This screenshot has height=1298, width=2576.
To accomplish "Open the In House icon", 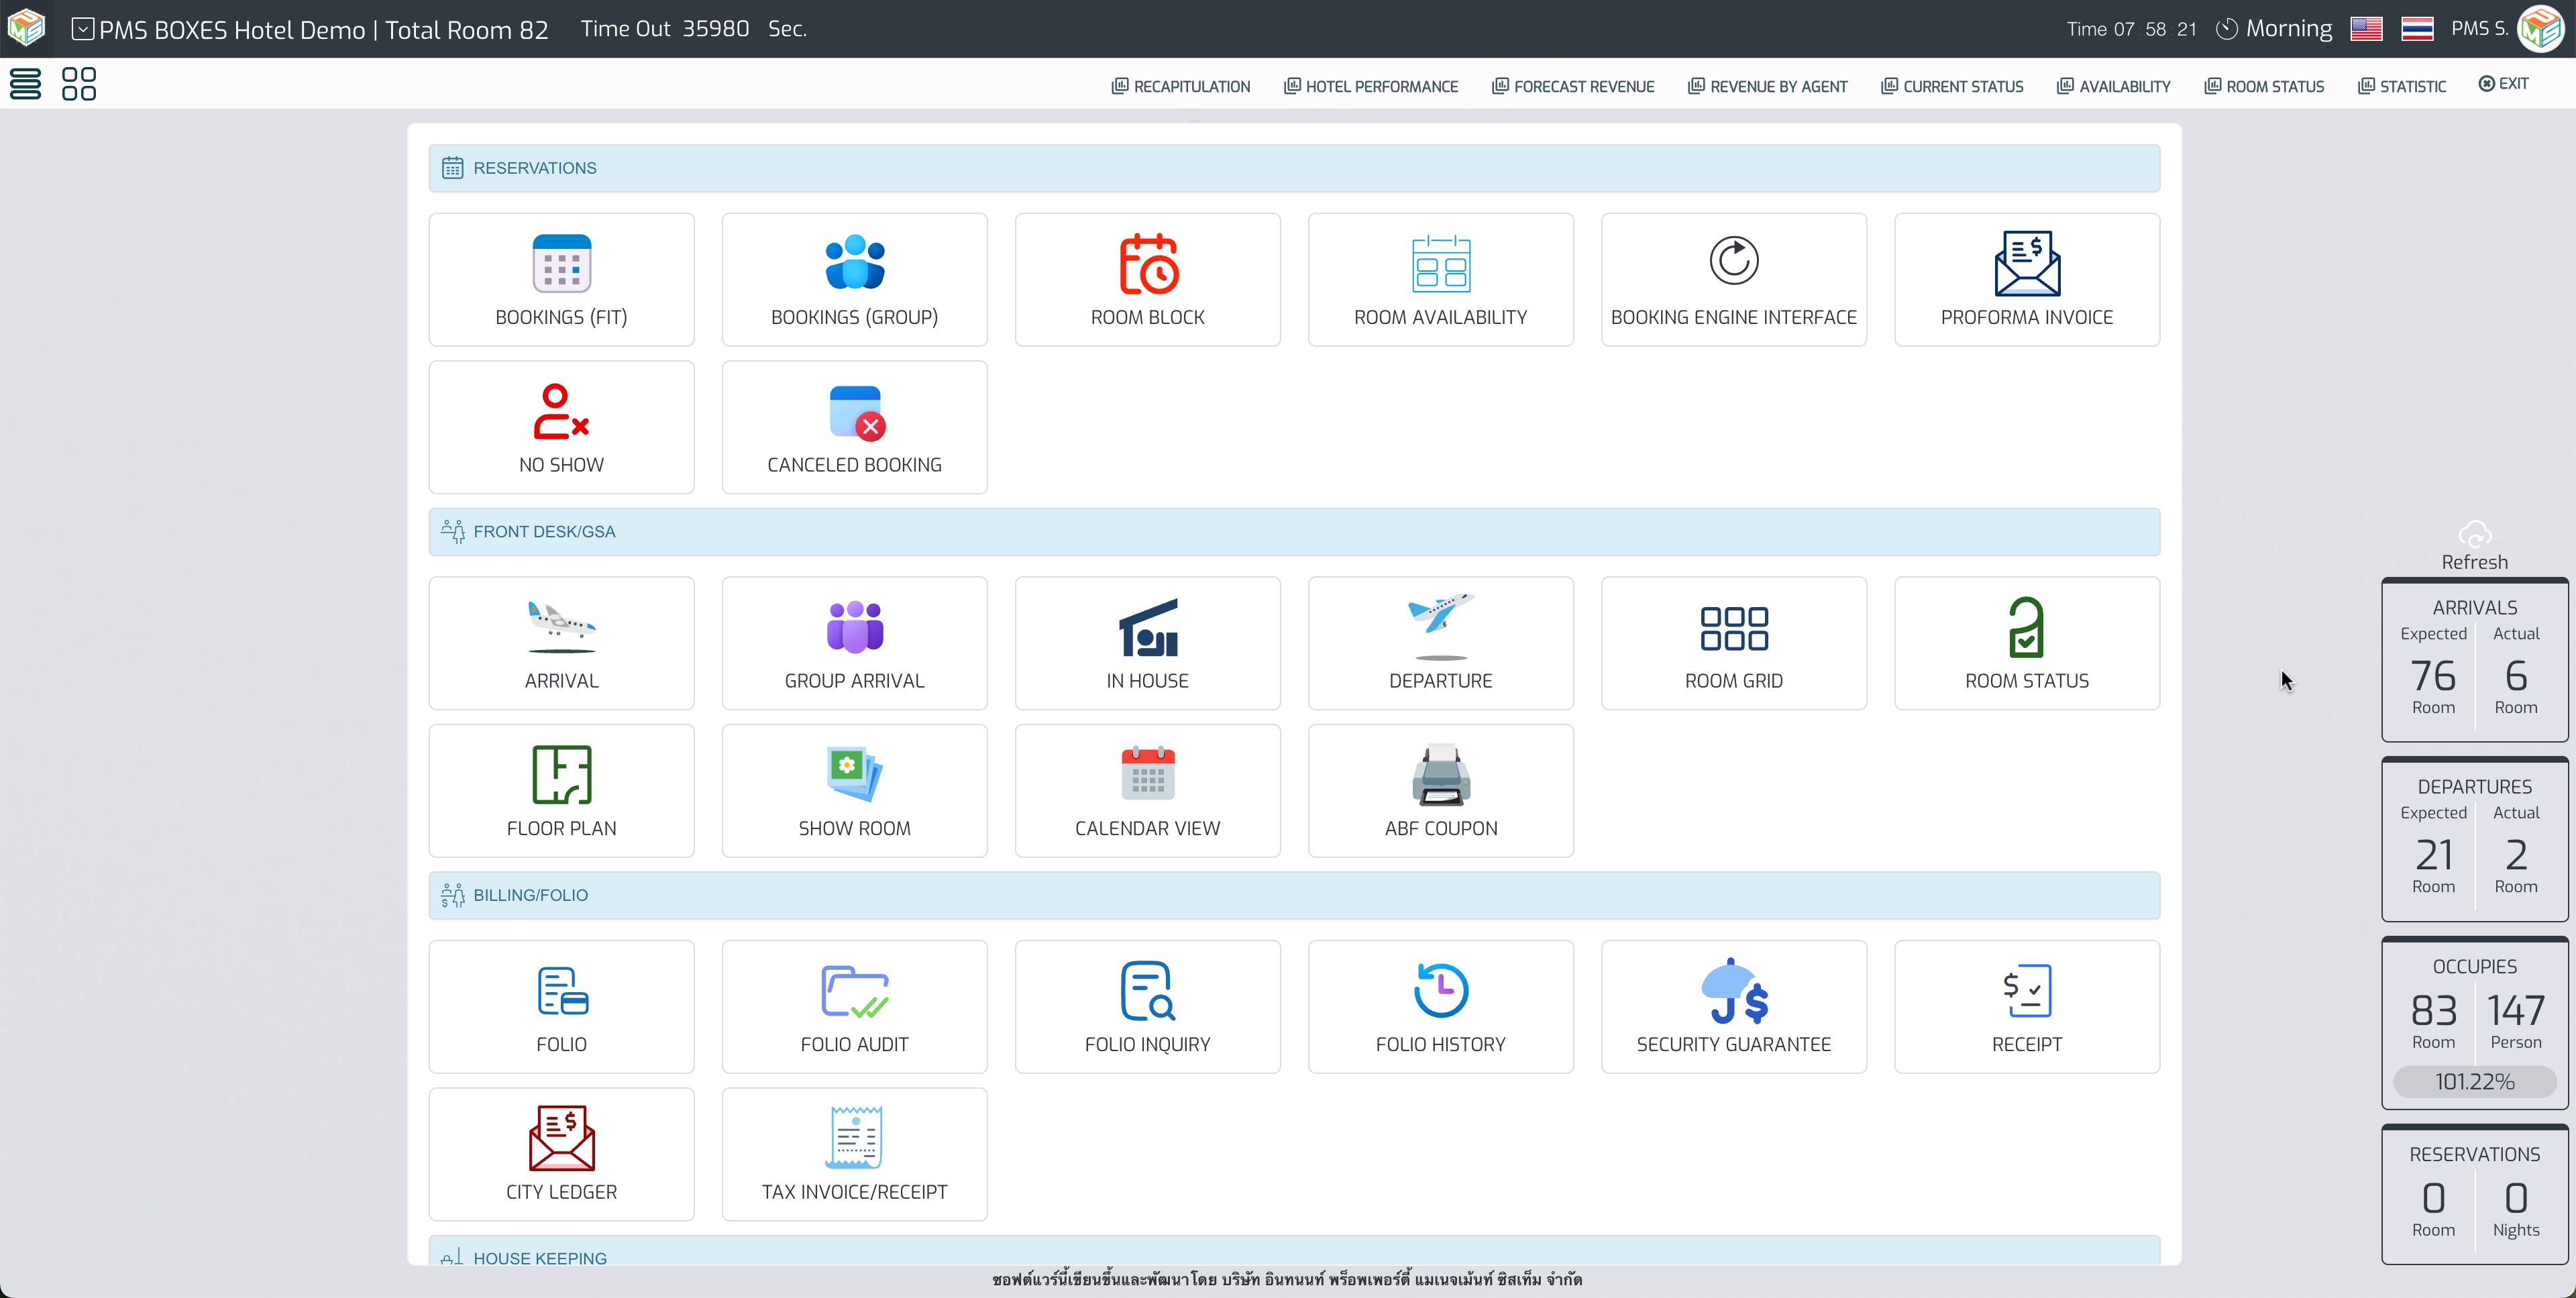I will click(x=1147, y=627).
